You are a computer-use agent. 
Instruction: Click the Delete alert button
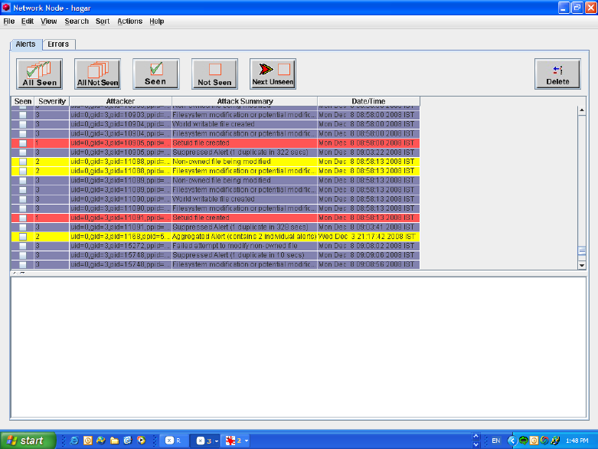557,74
